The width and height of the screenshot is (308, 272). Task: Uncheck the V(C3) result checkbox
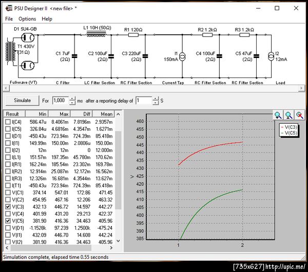coord(8,207)
